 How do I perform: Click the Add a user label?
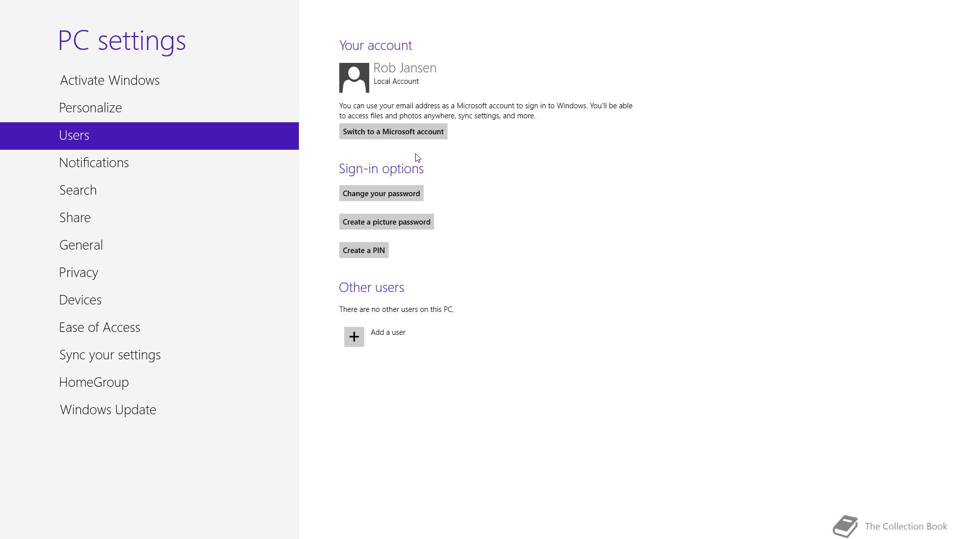point(388,332)
